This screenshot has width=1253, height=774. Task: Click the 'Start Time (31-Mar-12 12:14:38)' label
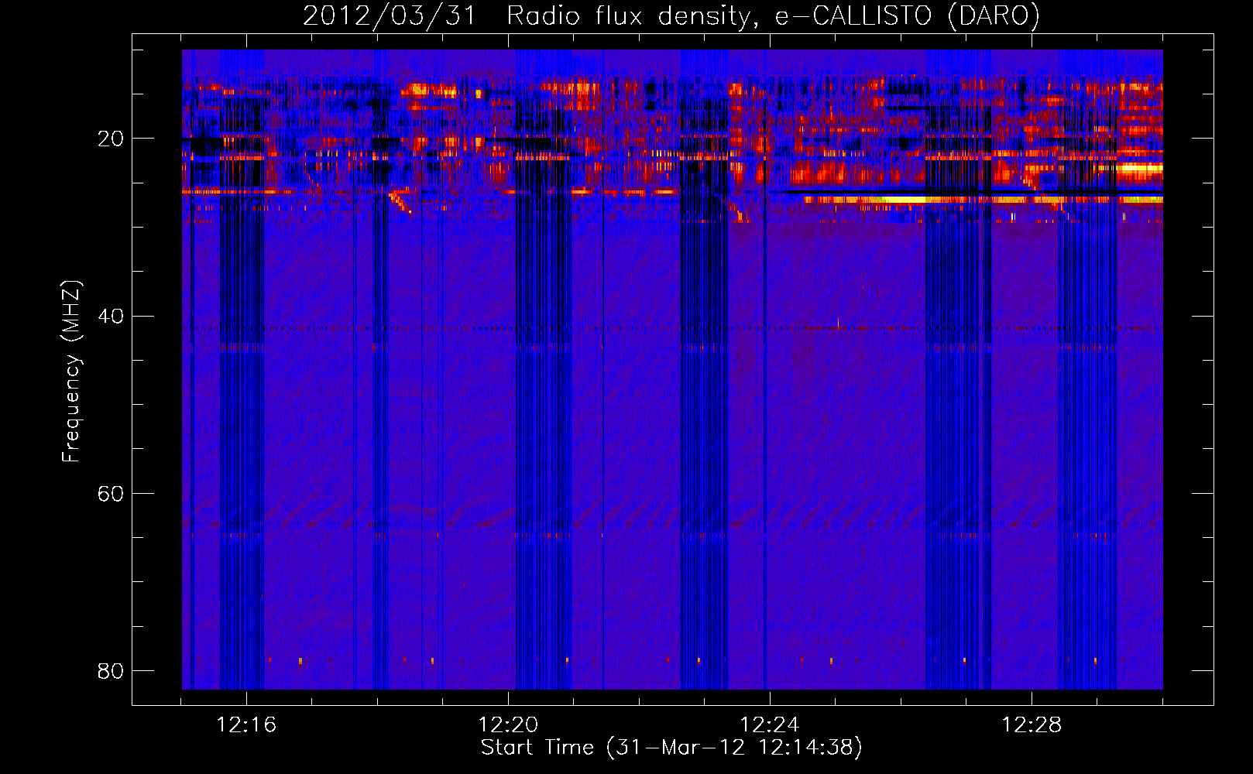pyautogui.click(x=671, y=748)
